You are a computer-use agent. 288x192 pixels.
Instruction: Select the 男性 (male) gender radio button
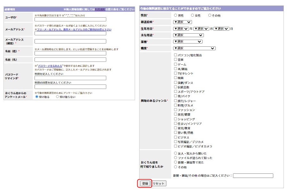[175, 15]
